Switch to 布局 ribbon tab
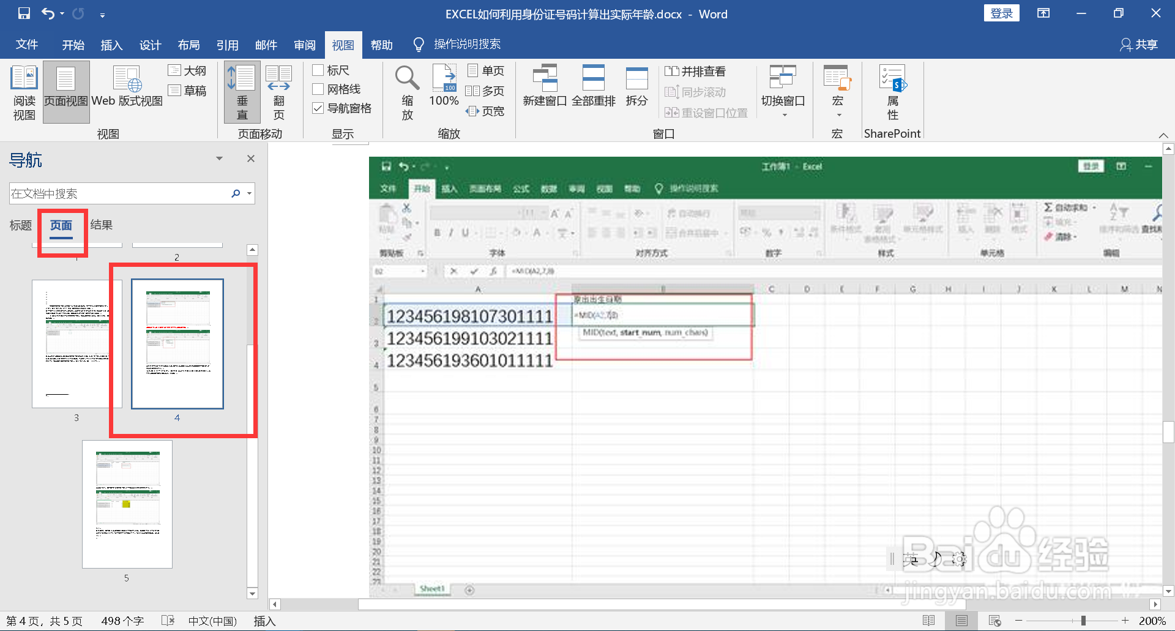The width and height of the screenshot is (1175, 631). (x=189, y=45)
